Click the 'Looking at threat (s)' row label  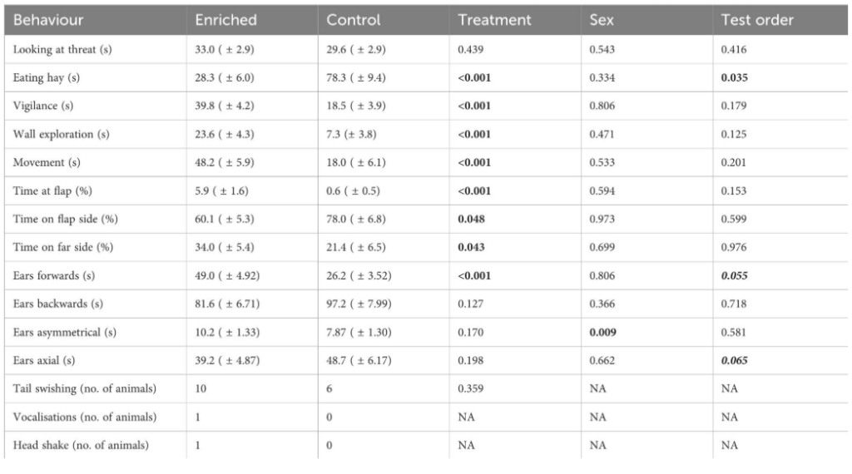click(x=62, y=50)
